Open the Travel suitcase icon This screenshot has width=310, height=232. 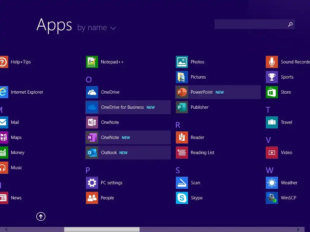272,122
